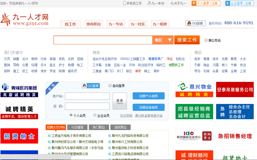Click the 登录 LOGIN button
This screenshot has width=257, height=160.
(x=120, y=101)
